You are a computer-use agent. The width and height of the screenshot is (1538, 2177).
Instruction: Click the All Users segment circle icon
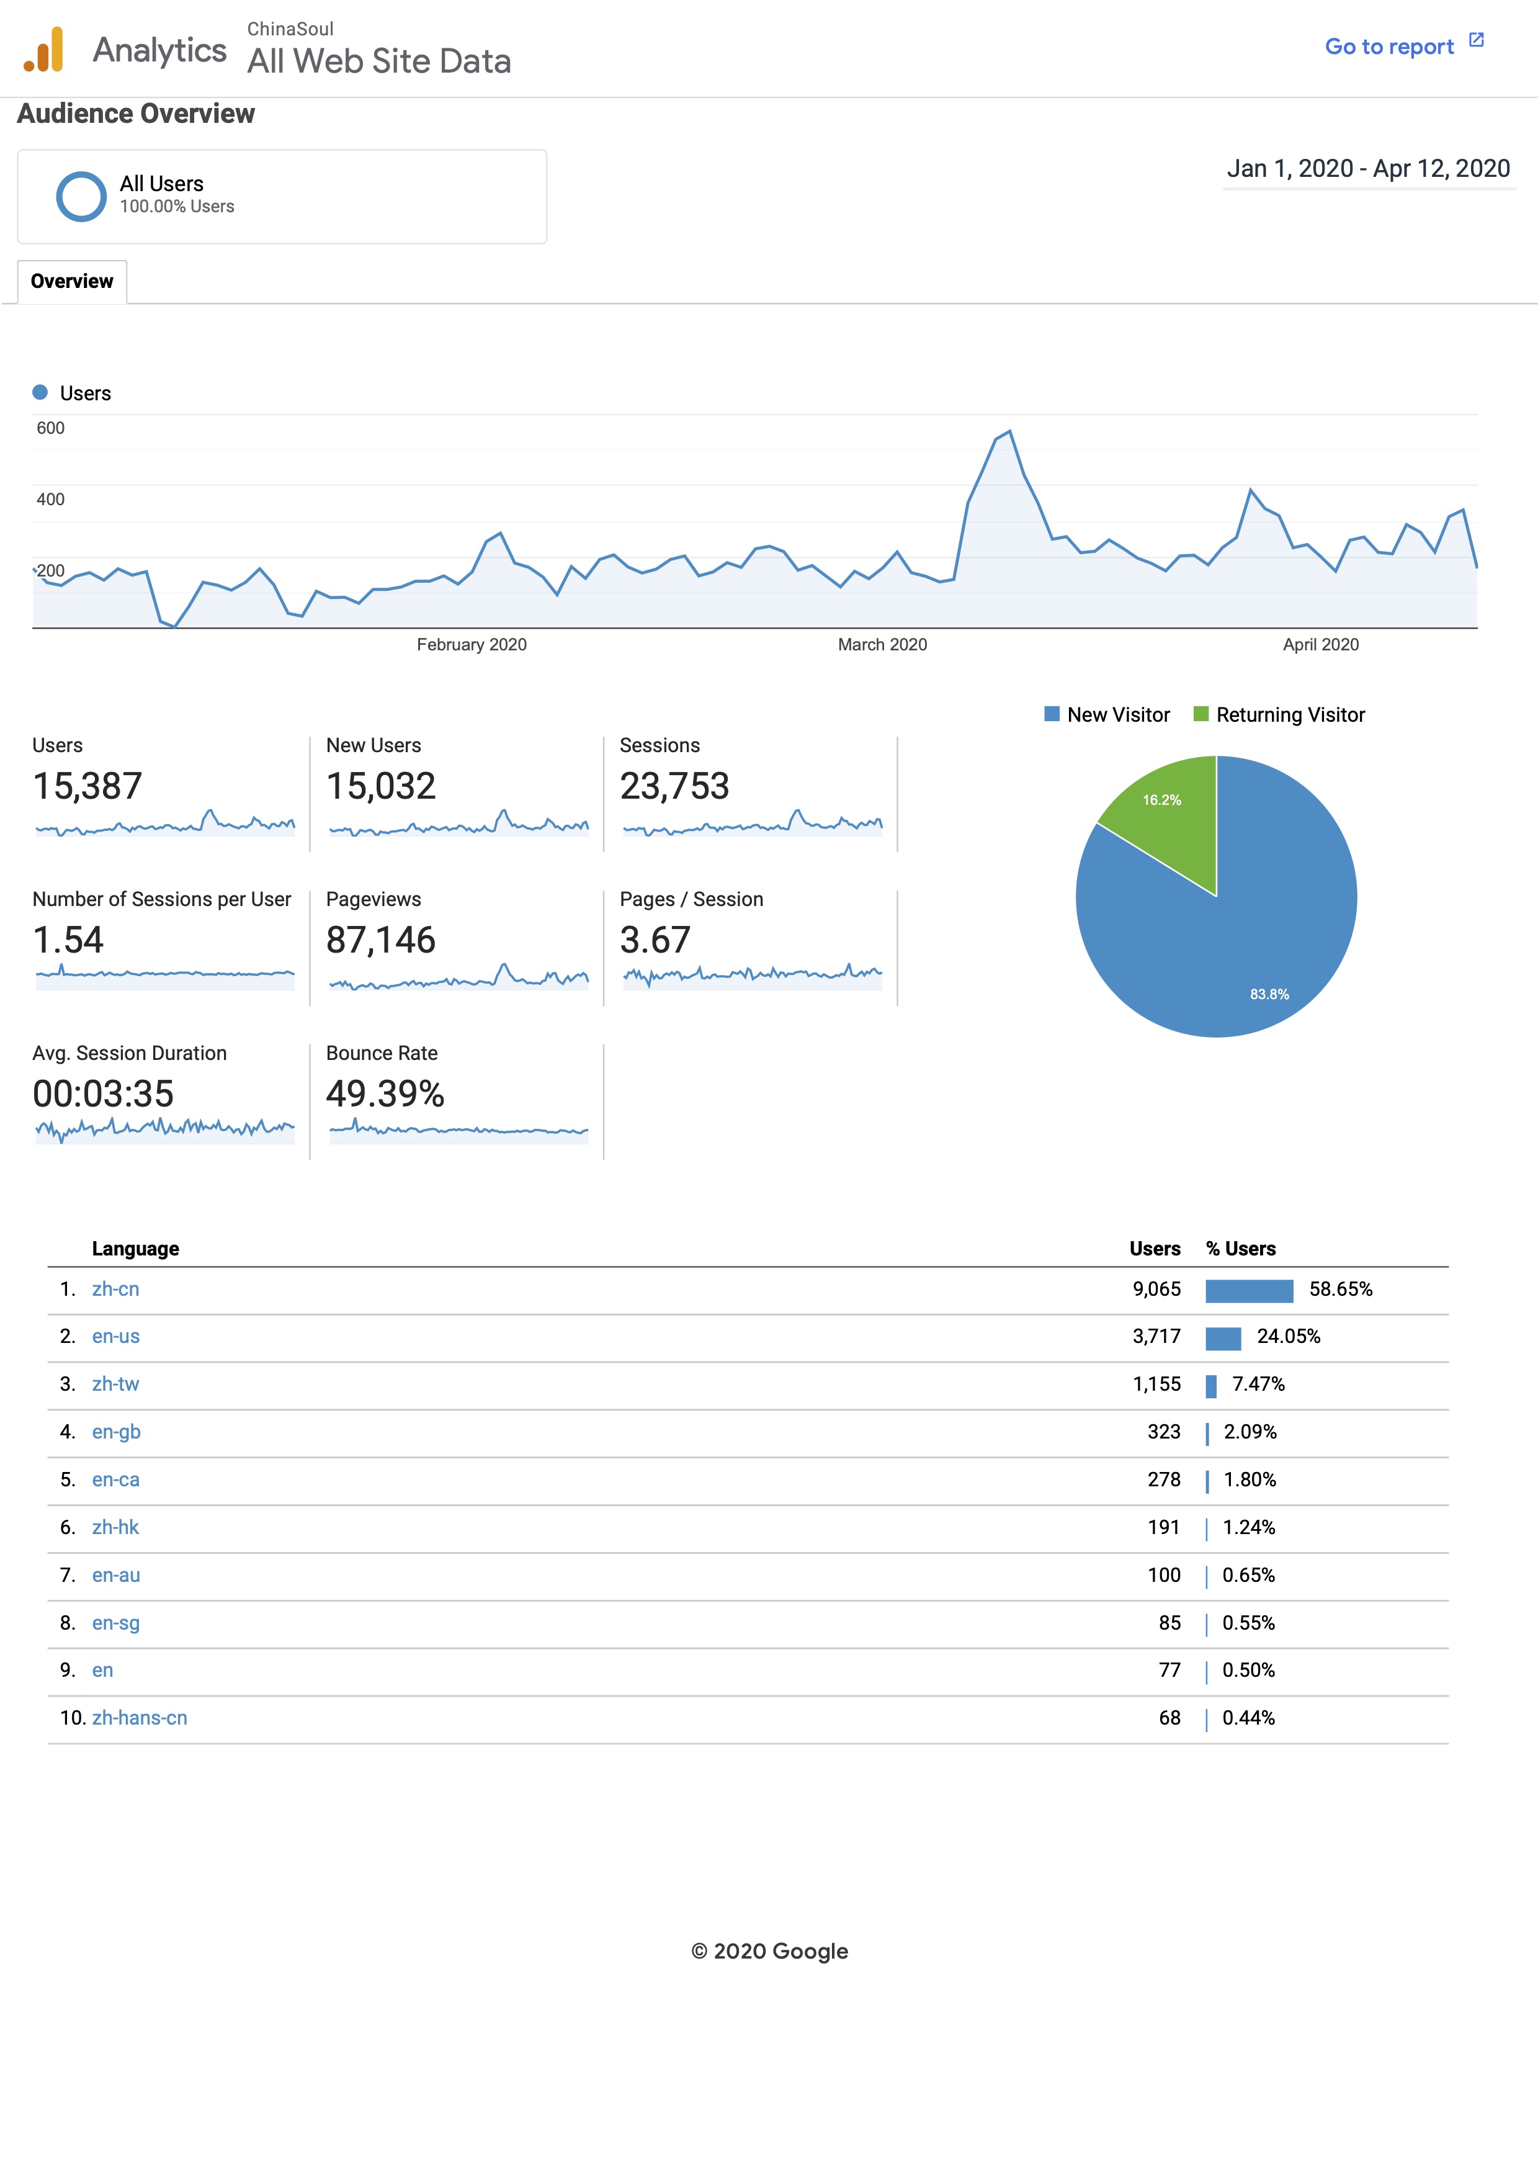pyautogui.click(x=81, y=196)
